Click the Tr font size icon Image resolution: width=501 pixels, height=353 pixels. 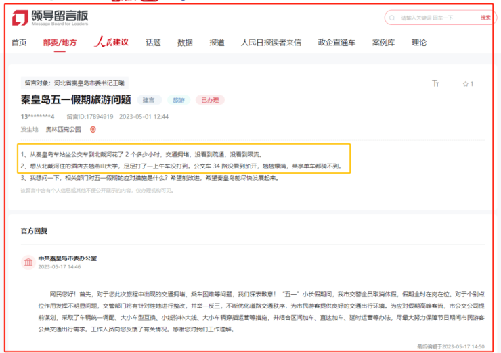click(435, 83)
